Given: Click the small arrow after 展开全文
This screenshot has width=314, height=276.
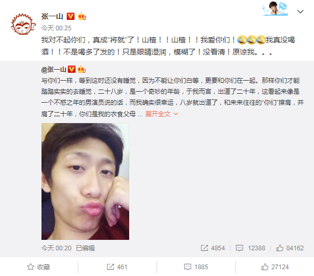Looking at the screenshot, I should click(x=175, y=114).
